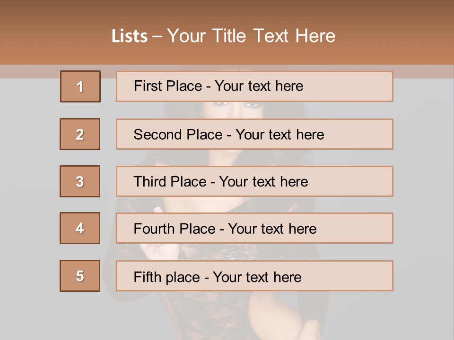The height and width of the screenshot is (340, 454).
Task: Click "Your text here" in the Second Place row
Action: (279, 135)
